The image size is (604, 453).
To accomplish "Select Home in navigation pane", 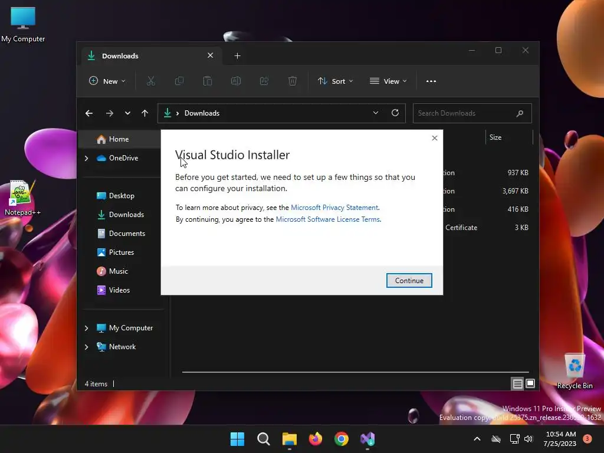I will pos(119,139).
